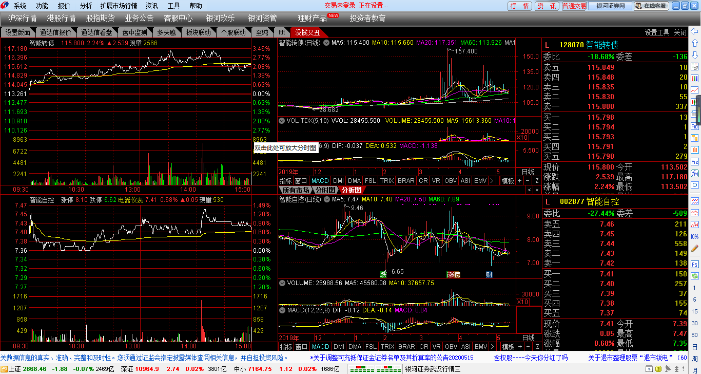Open the VOLUME indicator dropdown in lower chart
The width and height of the screenshot is (701, 374).
(282, 283)
